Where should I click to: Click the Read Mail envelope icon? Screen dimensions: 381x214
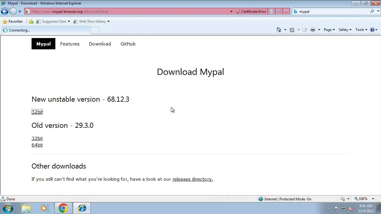coord(305,30)
